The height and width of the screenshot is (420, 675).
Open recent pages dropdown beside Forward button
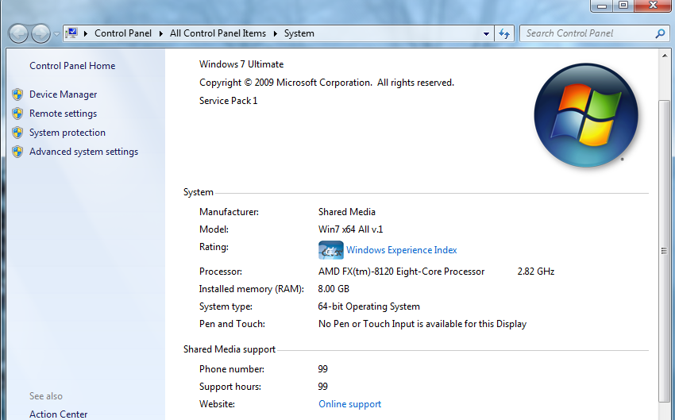[x=56, y=34]
